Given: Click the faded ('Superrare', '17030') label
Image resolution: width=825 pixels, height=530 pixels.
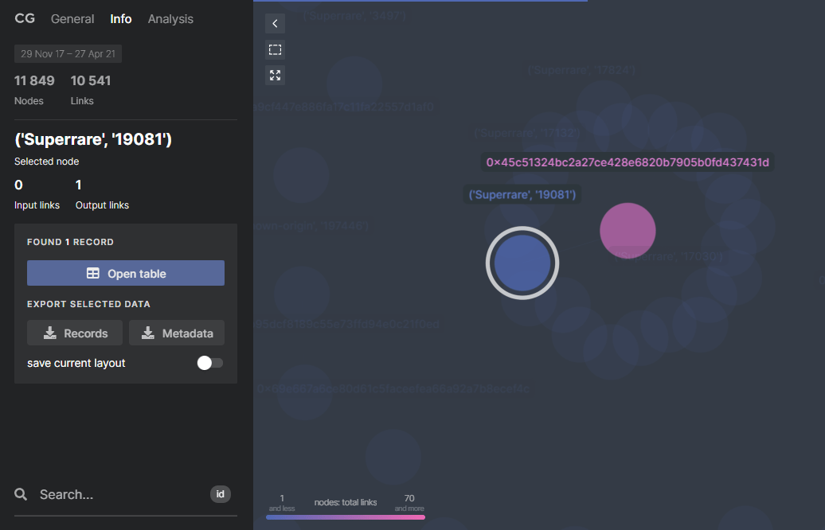Looking at the screenshot, I should [669, 256].
